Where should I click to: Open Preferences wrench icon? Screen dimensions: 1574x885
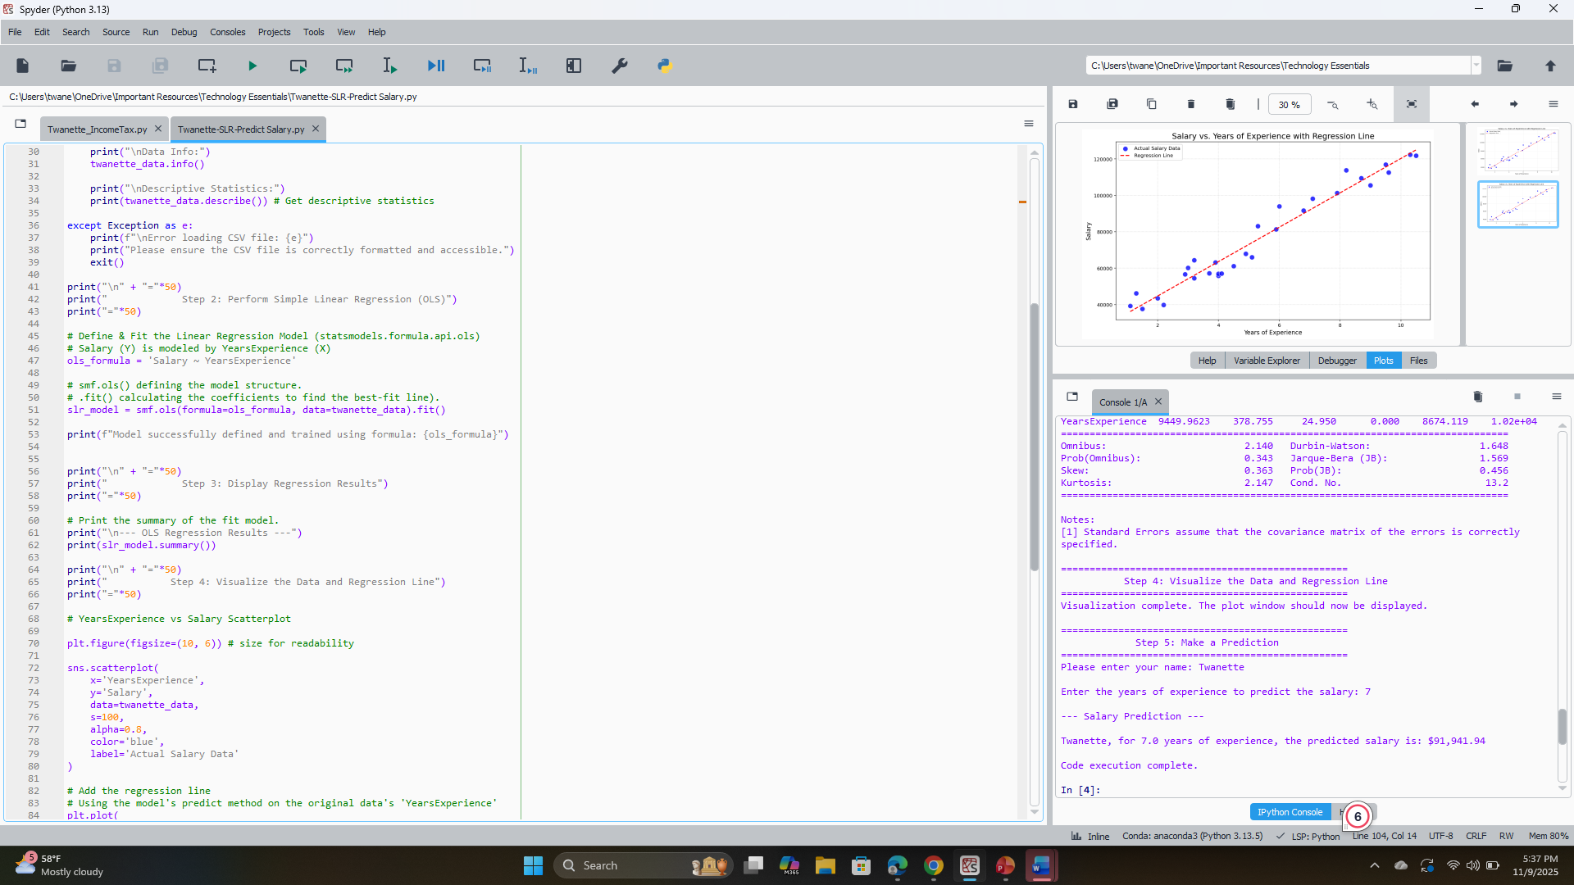620,66
